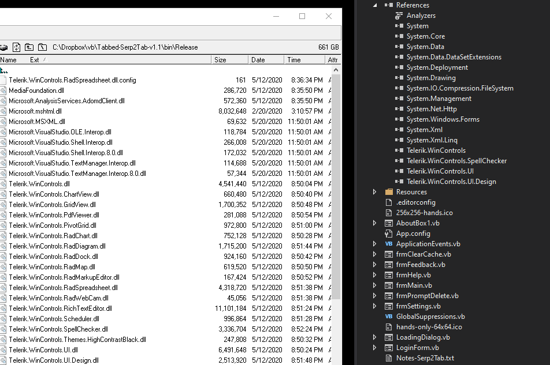Sort file list by Ext column
Screen dimensions: 550x365
(35, 60)
